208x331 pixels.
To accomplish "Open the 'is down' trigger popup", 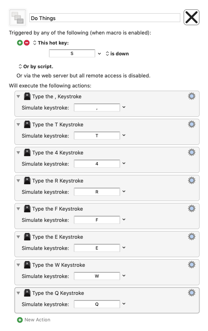I will [117, 54].
